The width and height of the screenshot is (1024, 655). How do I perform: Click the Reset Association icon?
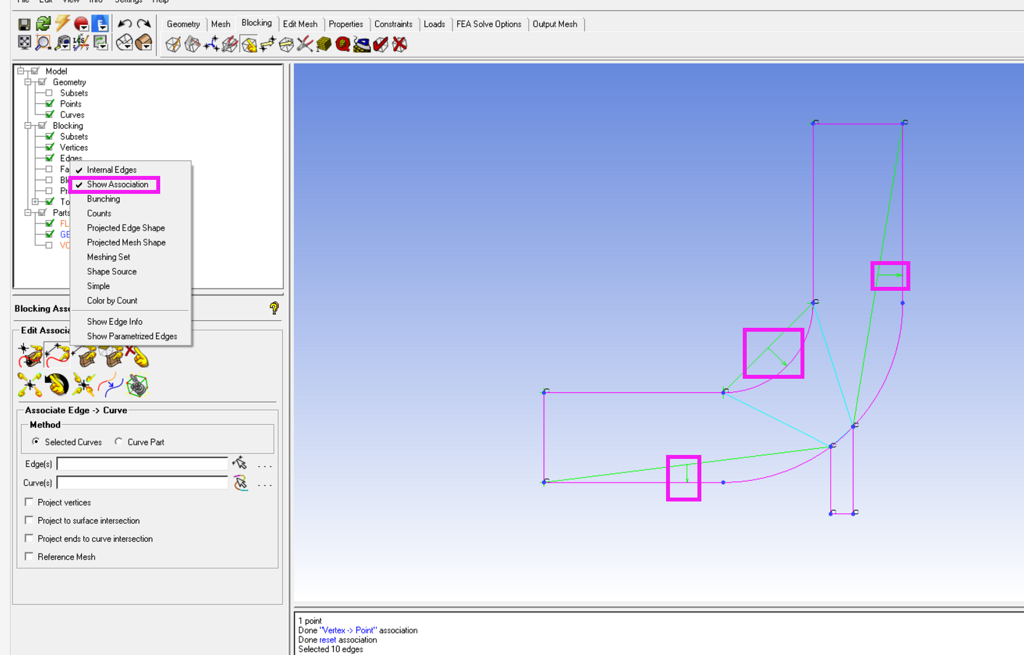[57, 385]
